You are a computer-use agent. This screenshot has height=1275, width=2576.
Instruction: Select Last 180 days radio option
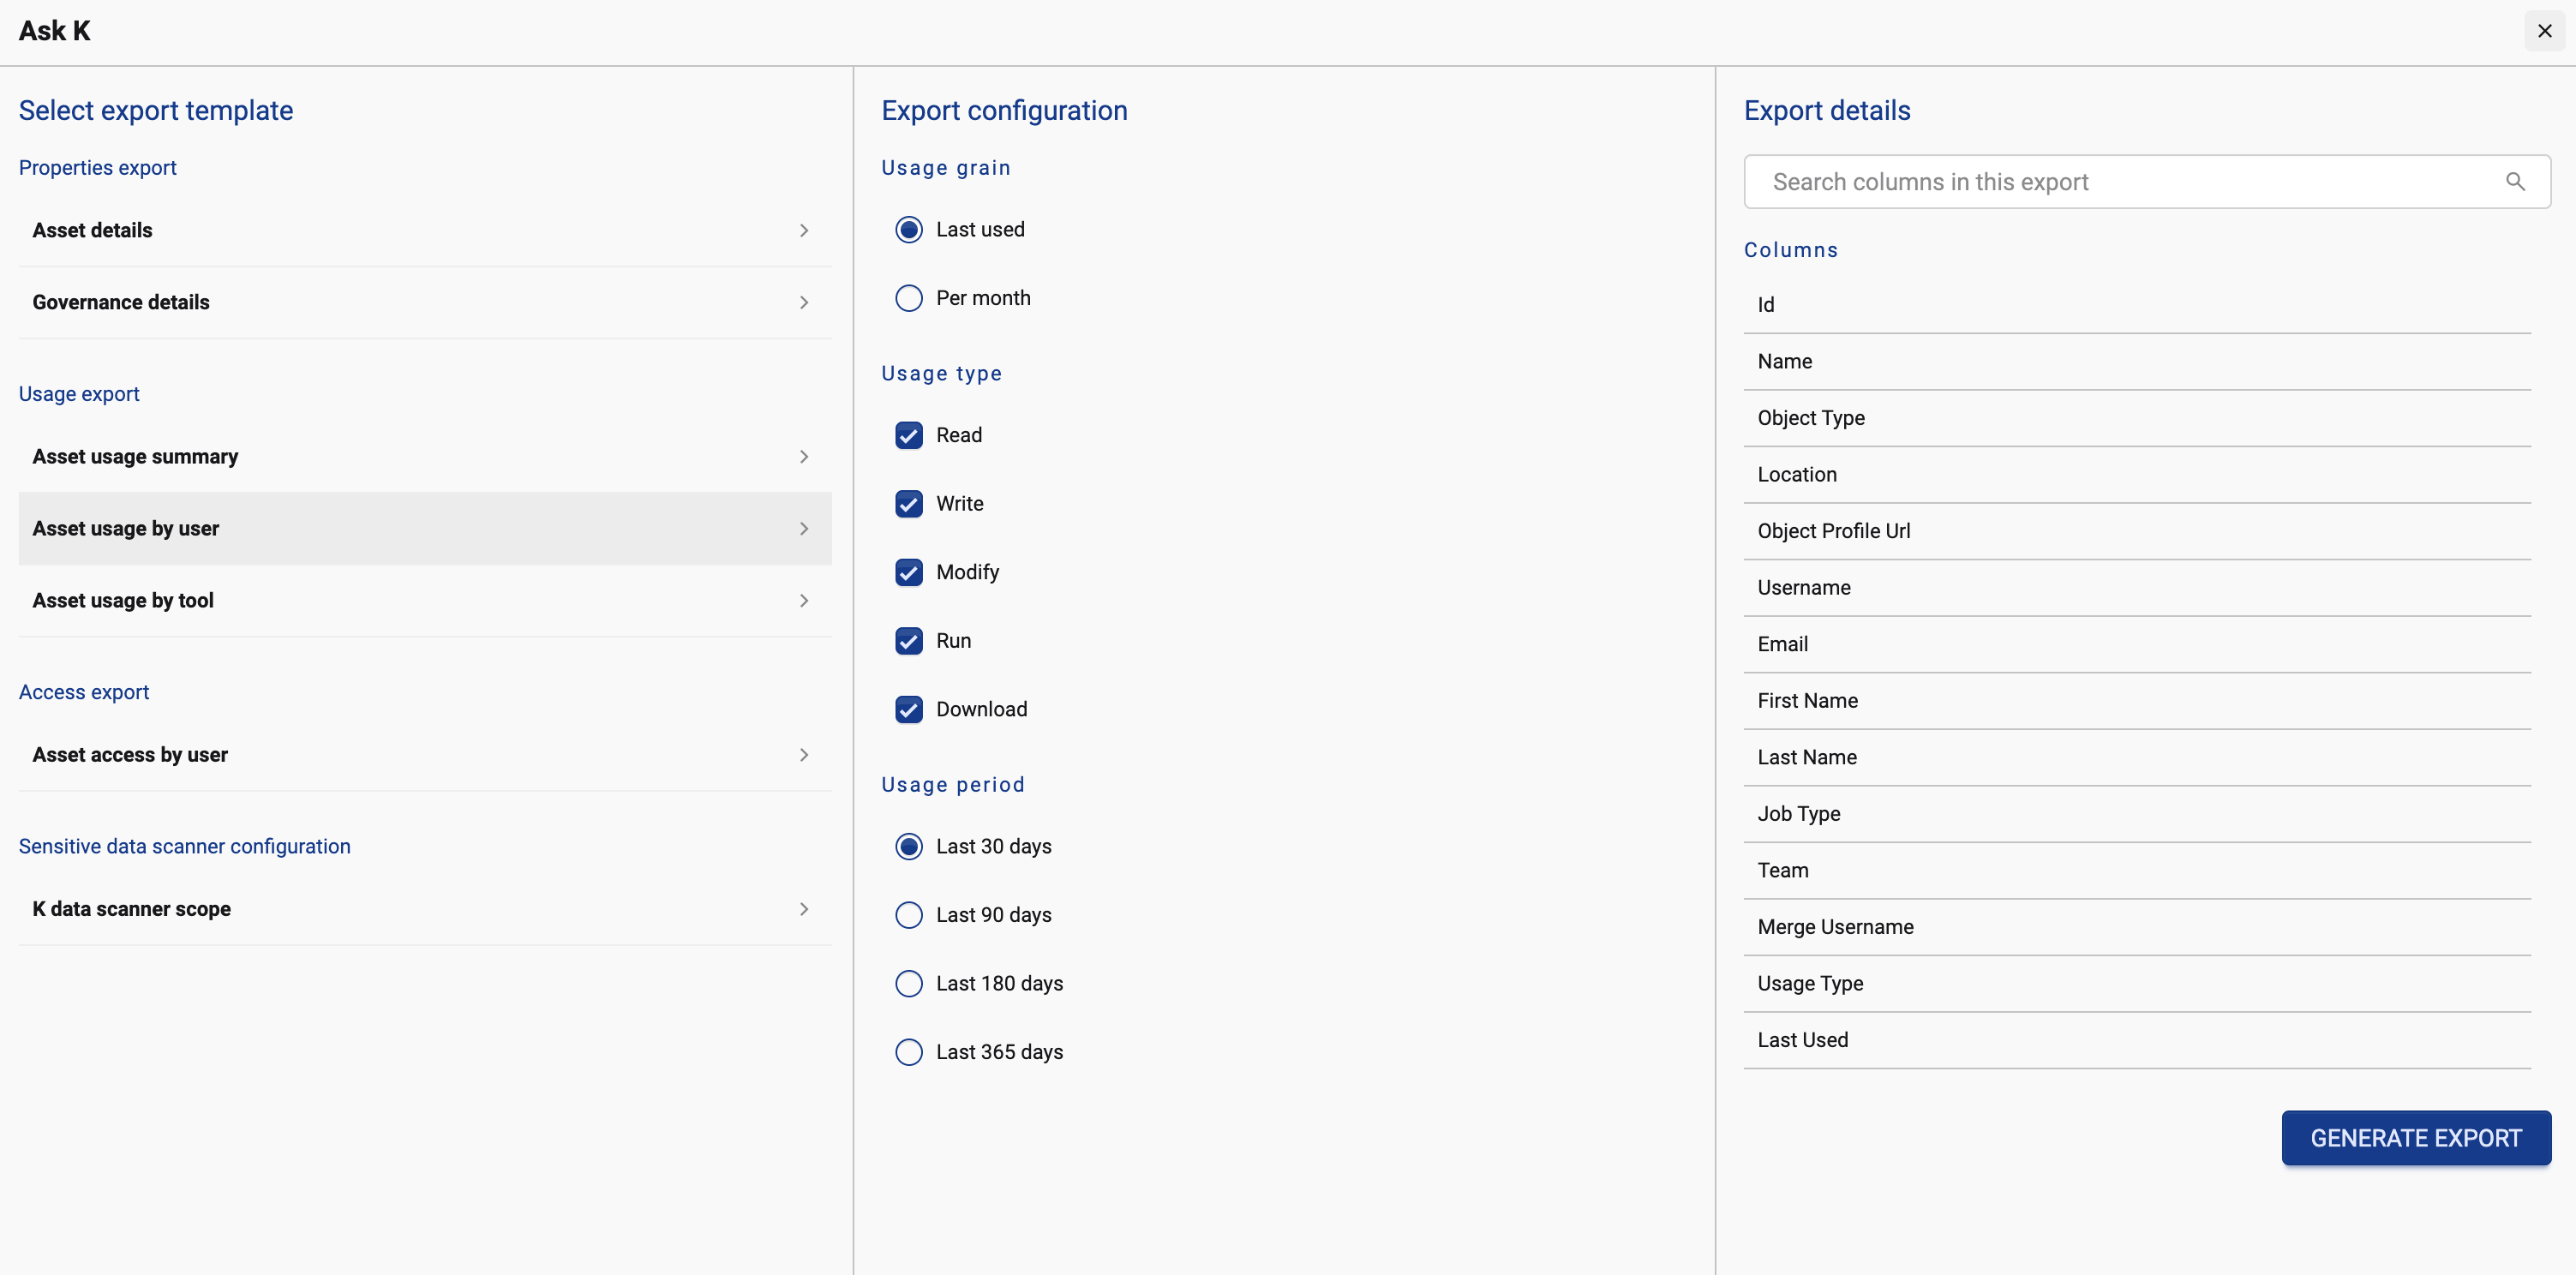pyautogui.click(x=908, y=984)
